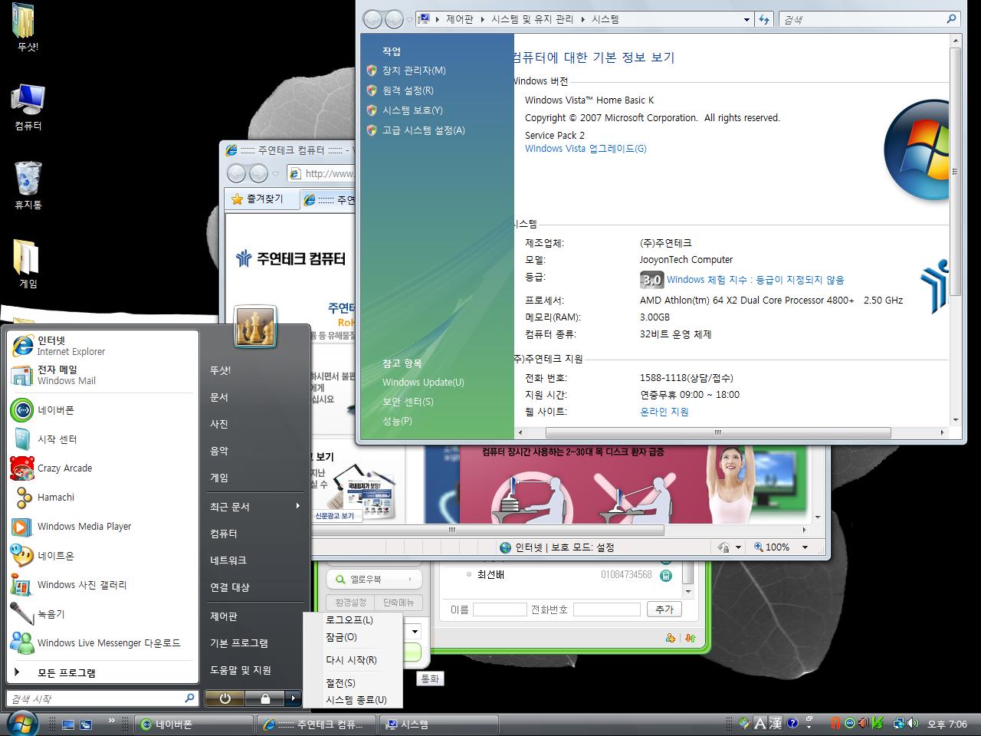Viewport: 981px width, 736px height.
Task: Click the lock button in the Start menu
Action: click(x=264, y=698)
